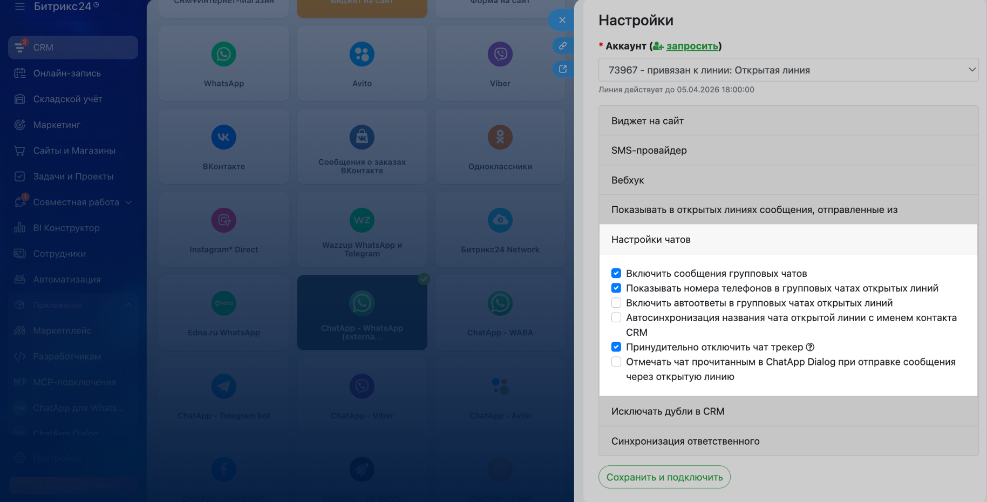This screenshot has height=502, width=987.
Task: Uncheck 'Включить сообщения групповых чатов' checkbox
Action: pos(616,273)
